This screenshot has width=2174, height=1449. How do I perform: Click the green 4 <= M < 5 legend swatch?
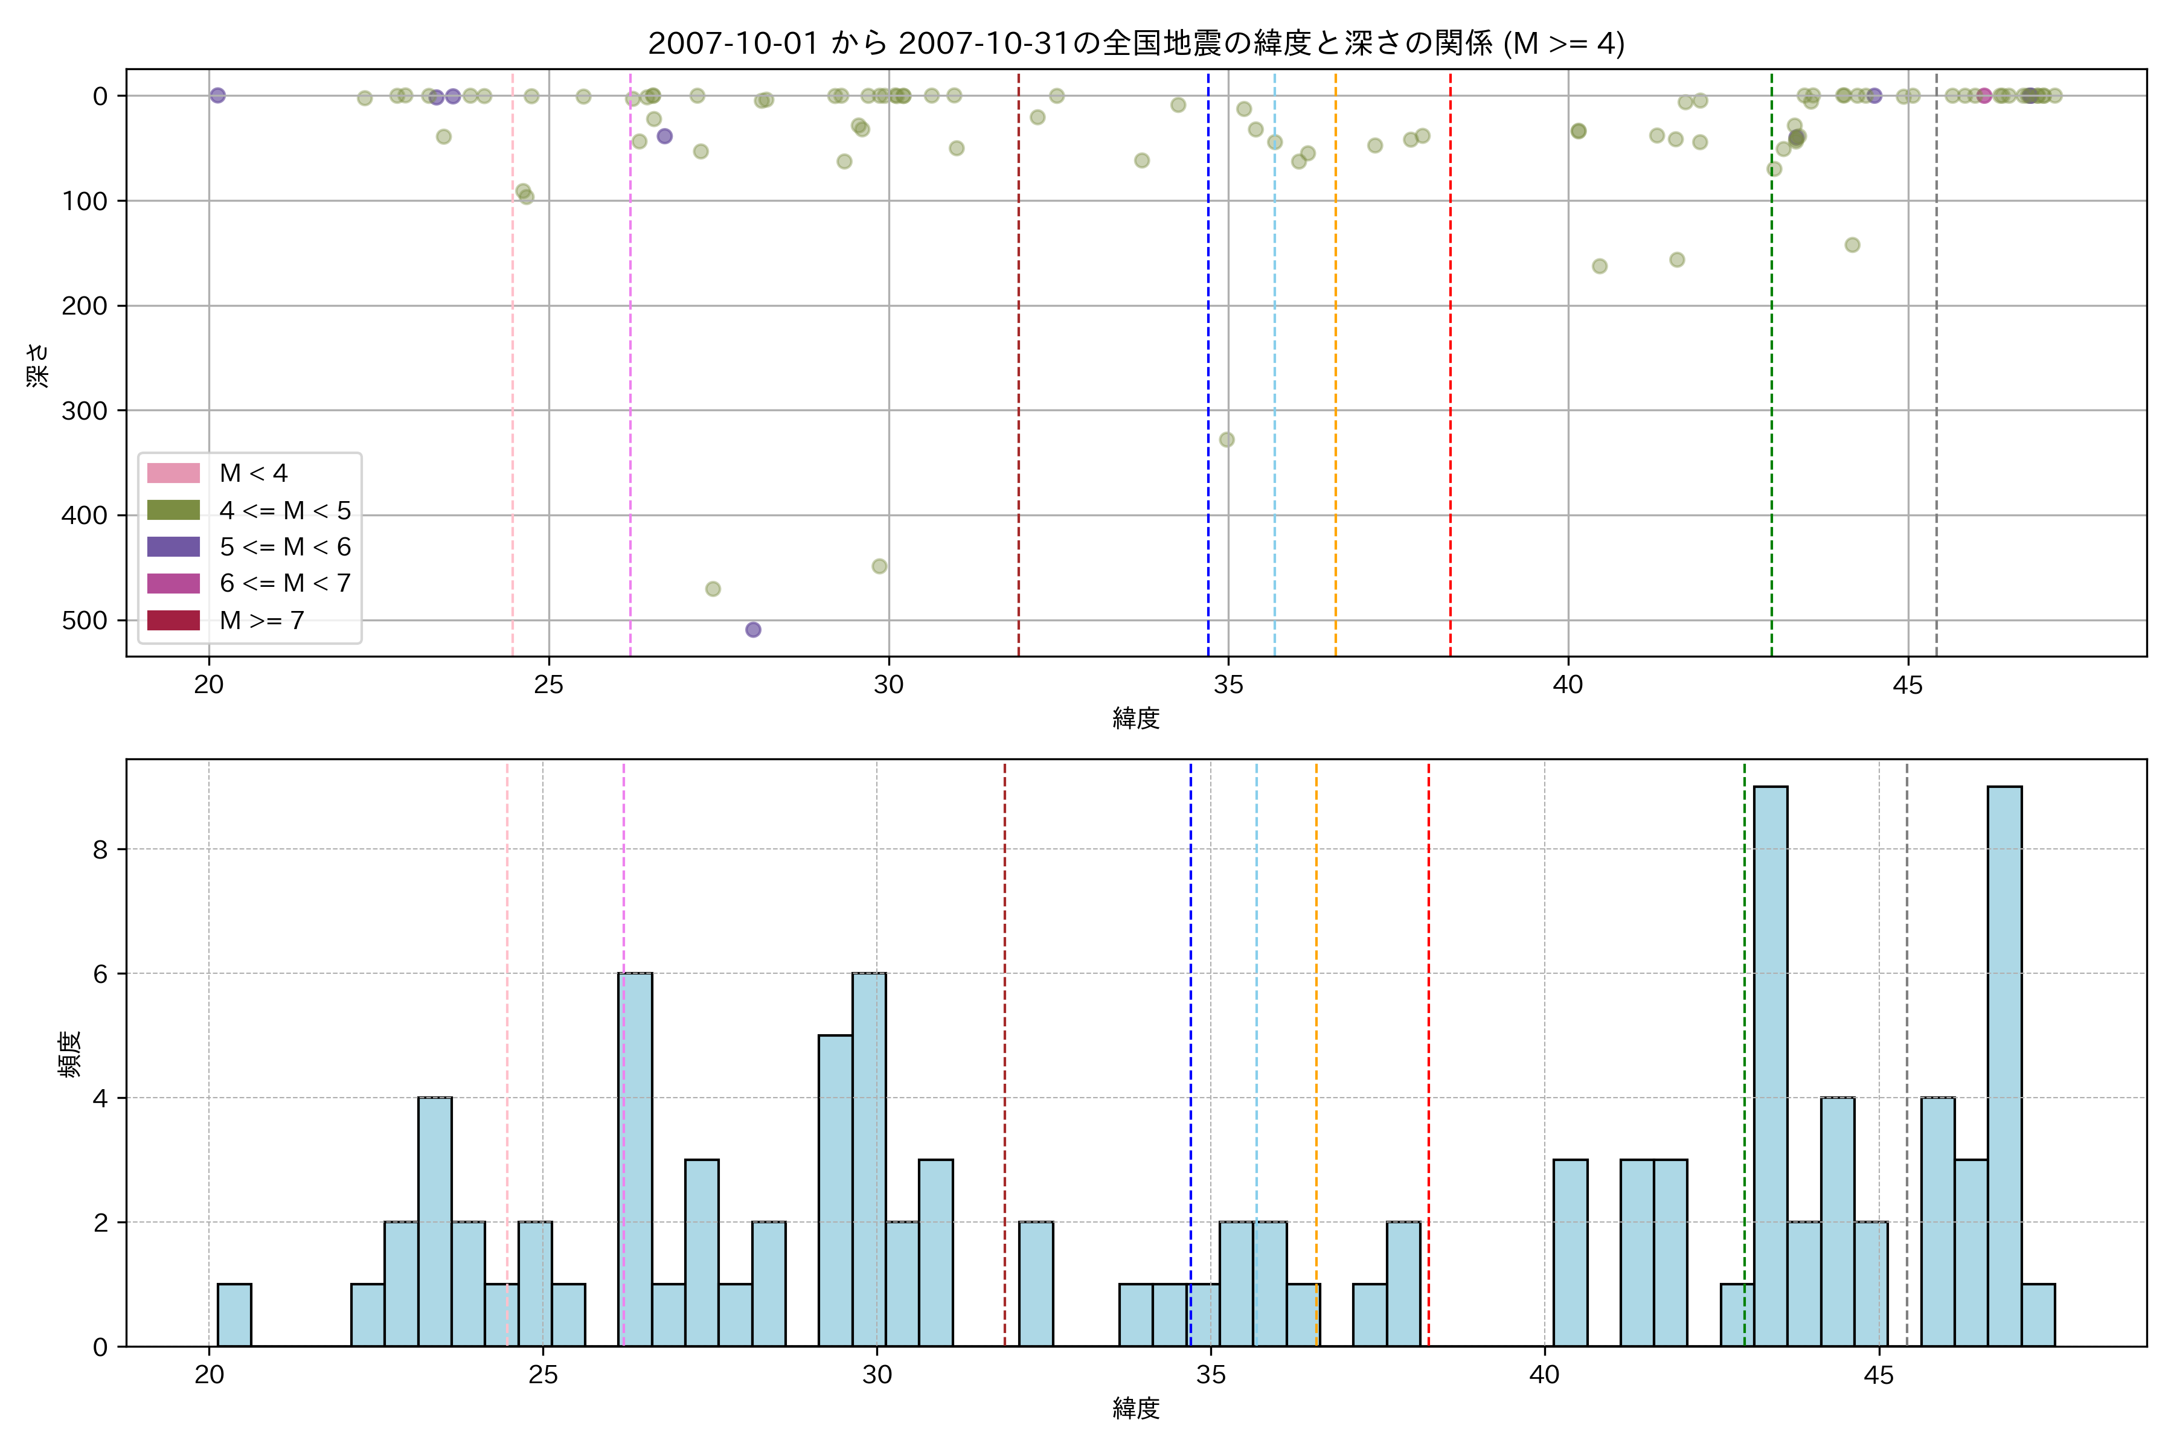pyautogui.click(x=173, y=510)
